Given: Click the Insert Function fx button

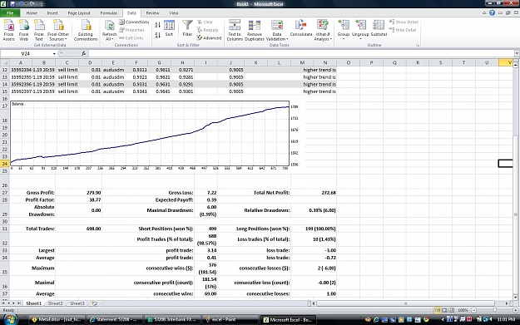Looking at the screenshot, I should (x=83, y=53).
